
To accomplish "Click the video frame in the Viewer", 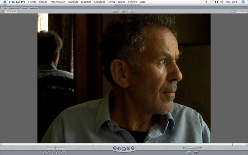I will click(x=124, y=78).
